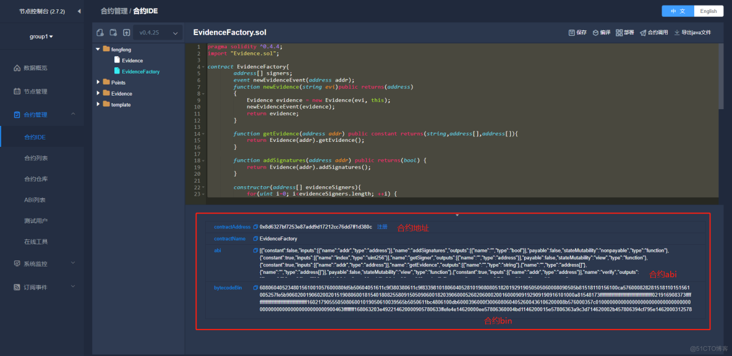This screenshot has width=732, height=356.
Task: Switch language to English
Action: [709, 11]
